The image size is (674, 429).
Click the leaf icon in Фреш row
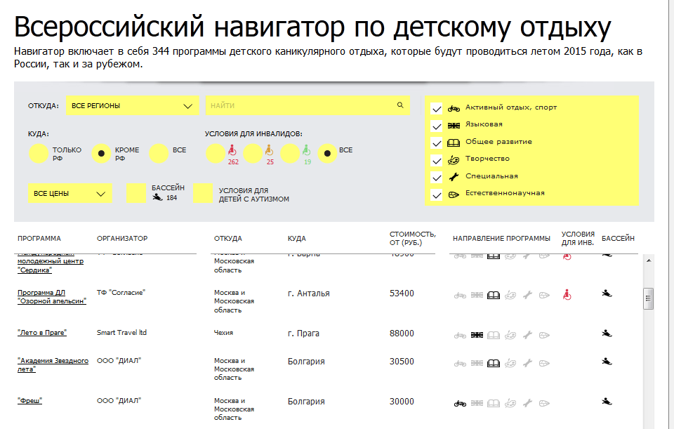(x=544, y=403)
